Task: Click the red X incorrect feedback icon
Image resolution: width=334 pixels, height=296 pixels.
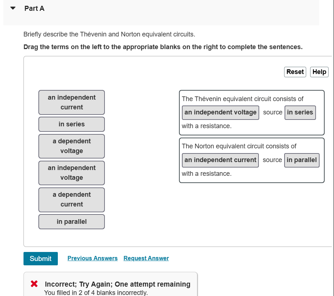Action: point(34,284)
